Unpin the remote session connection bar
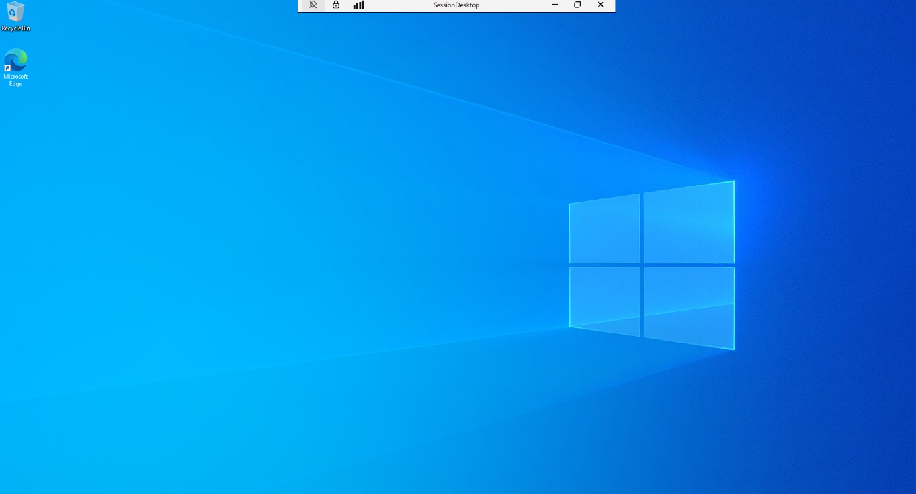 (x=313, y=5)
